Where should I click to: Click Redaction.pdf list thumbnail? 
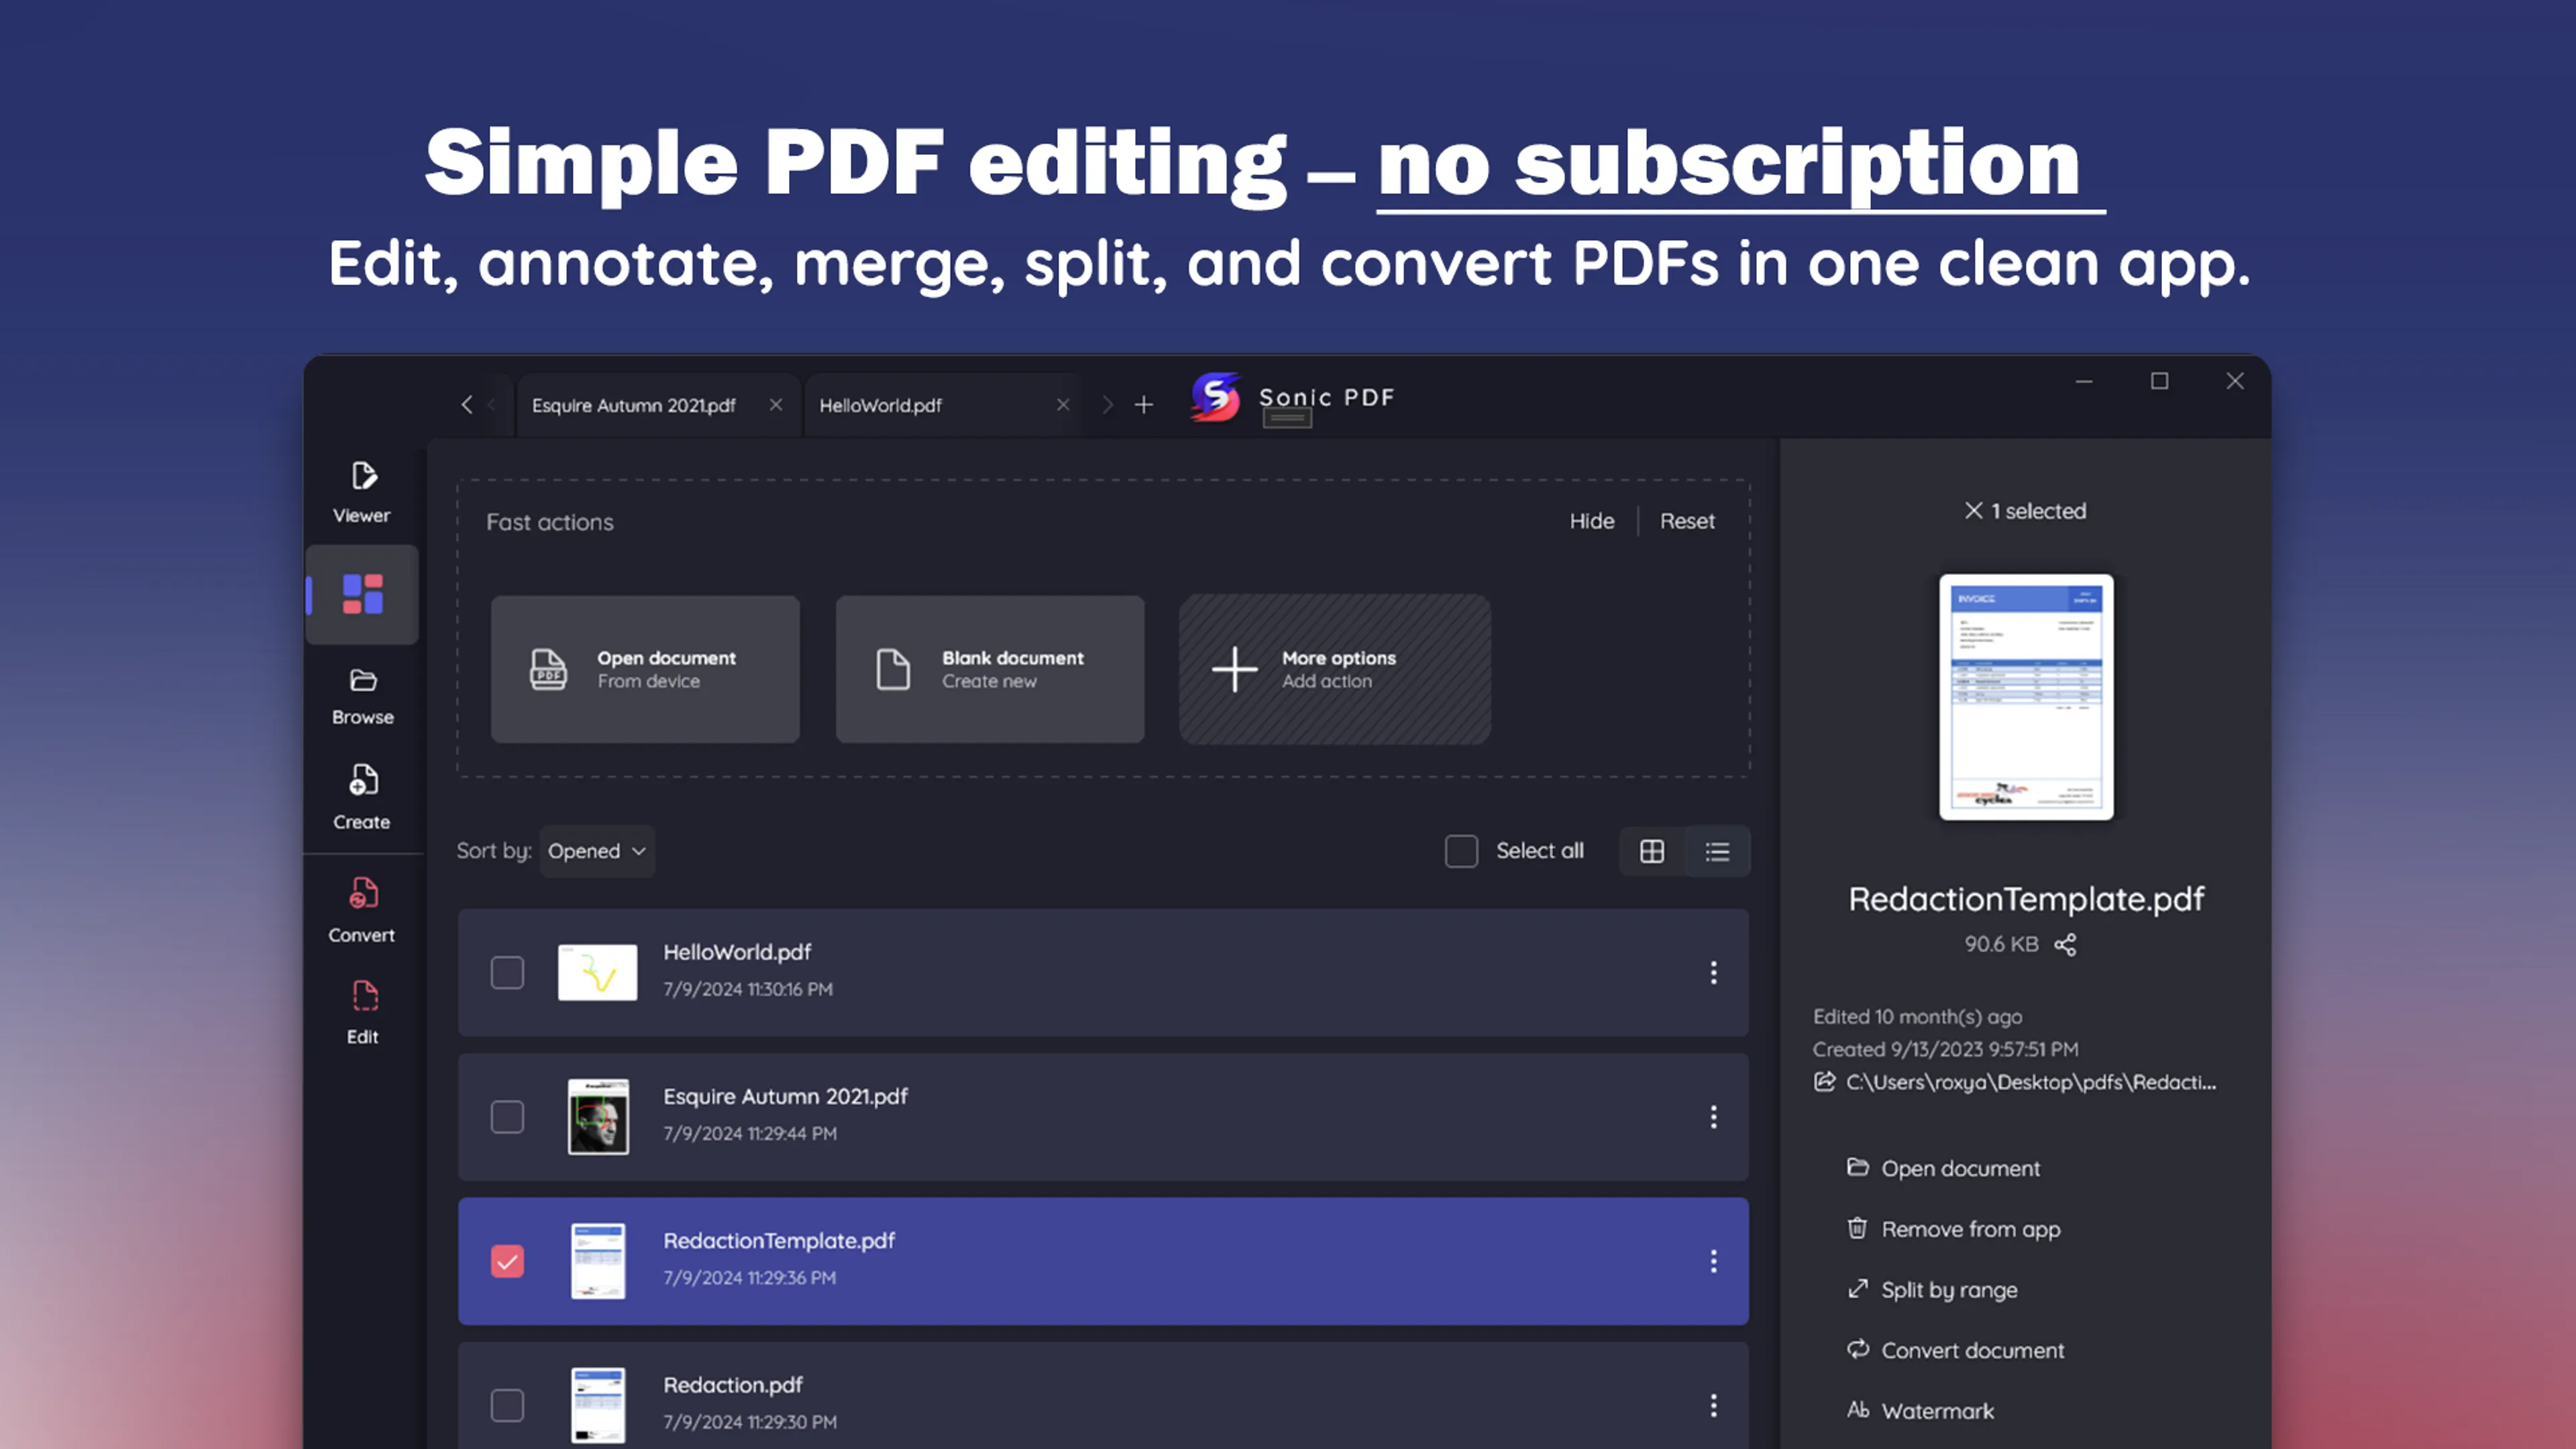click(x=598, y=1405)
